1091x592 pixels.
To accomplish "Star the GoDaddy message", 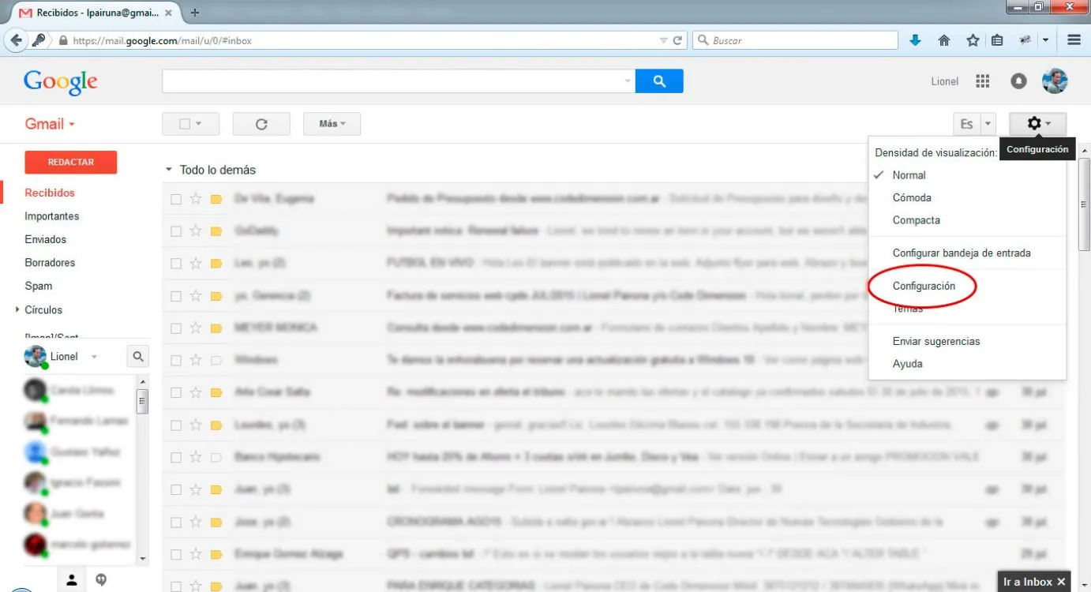I will 196,231.
